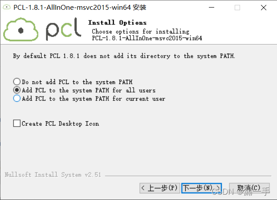Click the horizontal separator line beside Nullsoft text
Image resolution: width=277 pixels, height=200 pixels.
(x=188, y=176)
